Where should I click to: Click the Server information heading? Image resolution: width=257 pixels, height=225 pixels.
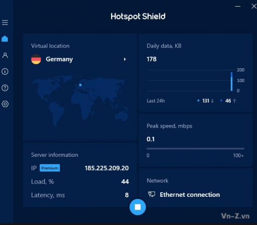point(54,155)
